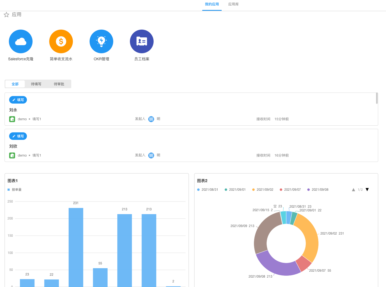The width and height of the screenshot is (386, 287).
Task: Click the task list vertical scrollbar
Action: (377, 98)
